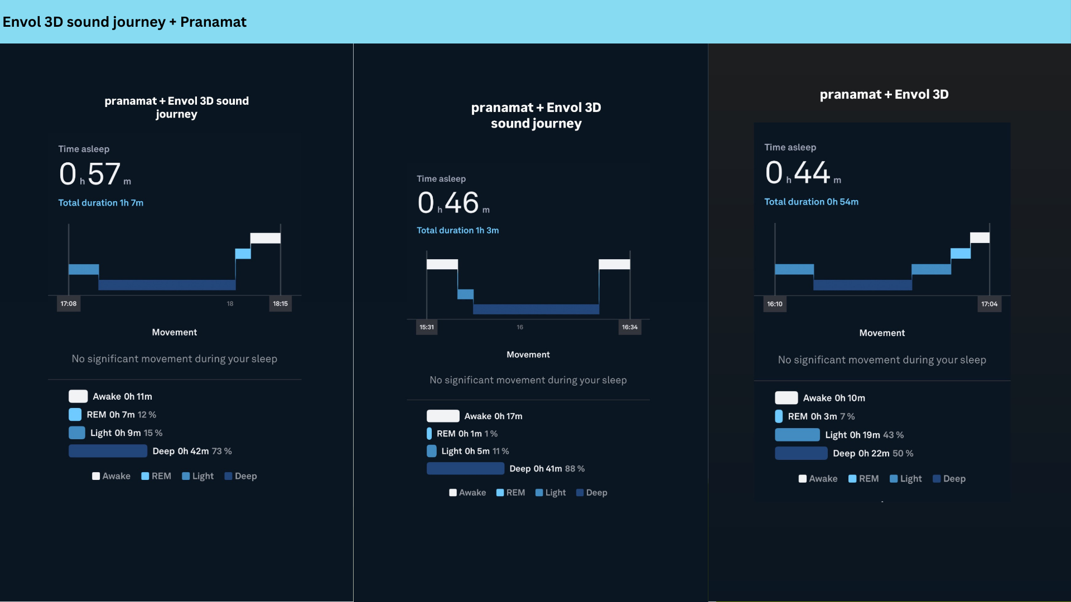Screen dimensions: 1071x602
Task: Click the Deep 0h 42m bar in left panel
Action: tap(108, 451)
